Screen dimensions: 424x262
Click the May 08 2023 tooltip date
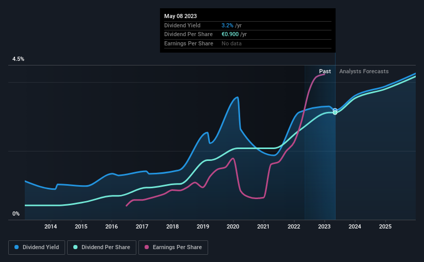point(180,16)
